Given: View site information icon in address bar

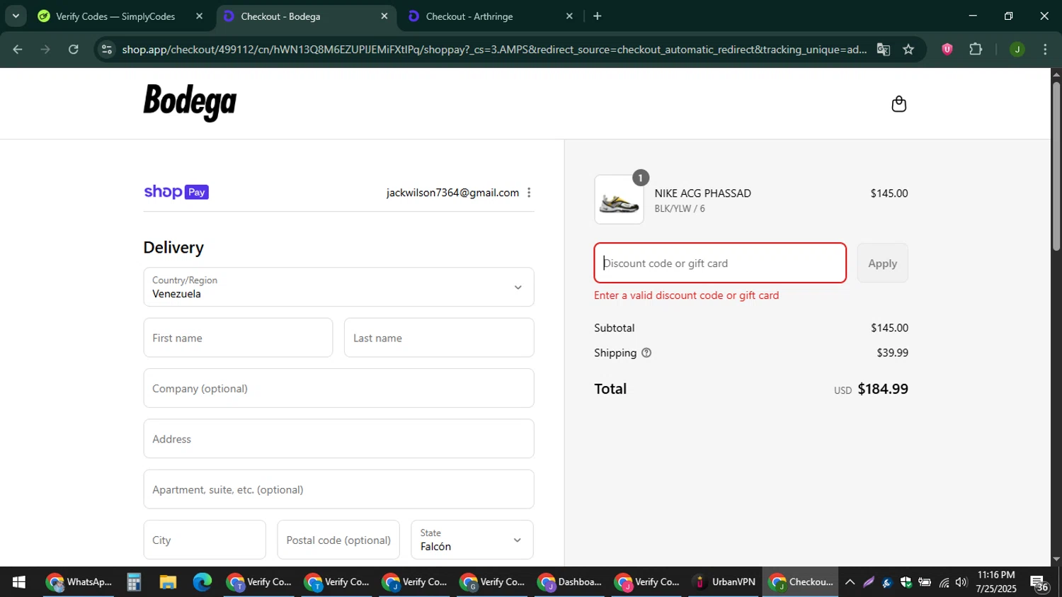Looking at the screenshot, I should [106, 49].
